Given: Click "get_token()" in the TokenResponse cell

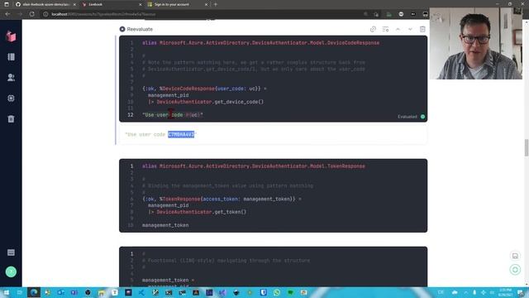Looking at the screenshot, I should tap(230, 212).
